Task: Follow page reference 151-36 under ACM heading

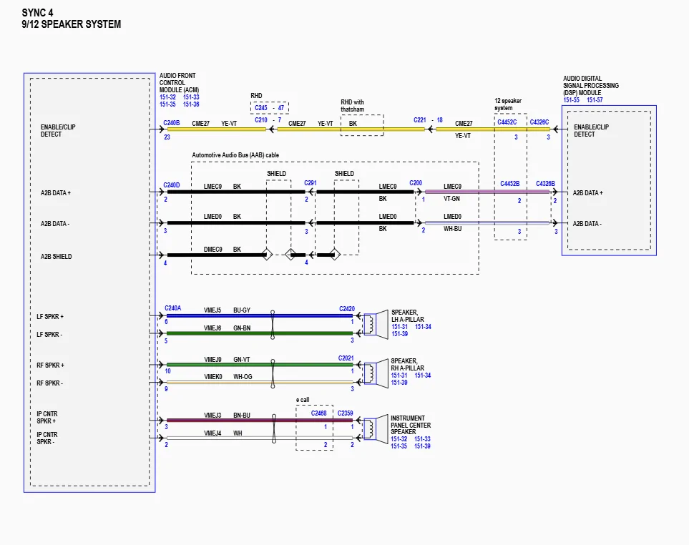Action: tap(191, 104)
